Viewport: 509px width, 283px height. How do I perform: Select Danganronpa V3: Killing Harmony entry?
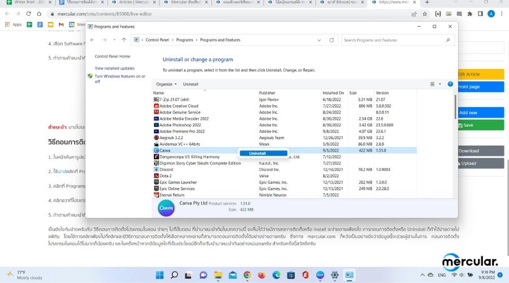point(284,157)
